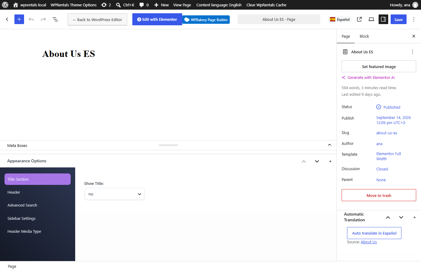This screenshot has width=421, height=271.
Task: Click the New plus item in admin bar
Action: click(161, 5)
